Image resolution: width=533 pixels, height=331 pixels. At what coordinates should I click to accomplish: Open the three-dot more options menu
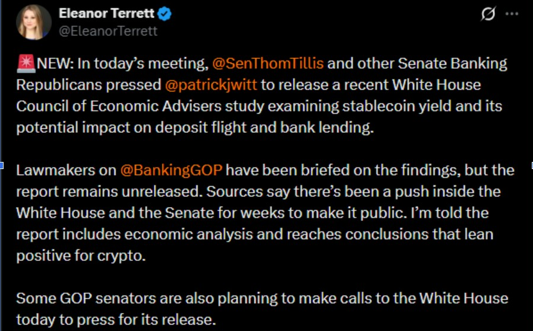pyautogui.click(x=512, y=14)
